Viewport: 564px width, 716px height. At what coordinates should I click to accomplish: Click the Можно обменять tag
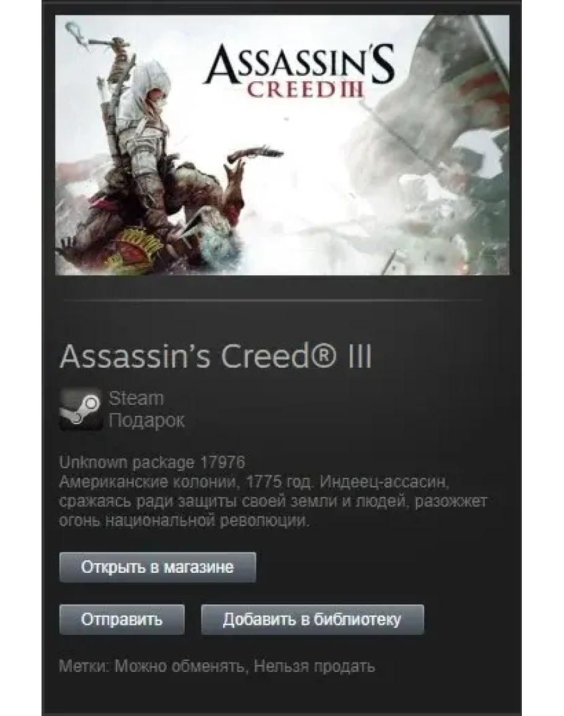(179, 666)
